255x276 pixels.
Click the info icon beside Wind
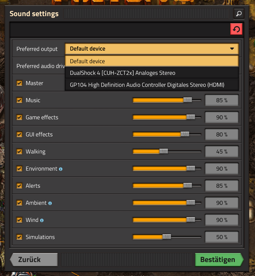pyautogui.click(x=42, y=220)
